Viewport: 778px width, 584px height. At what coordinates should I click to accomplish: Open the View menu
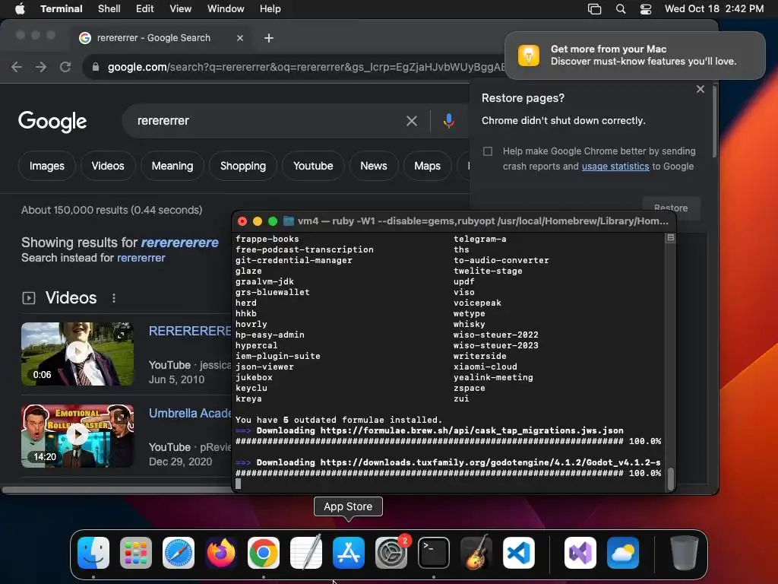click(180, 8)
